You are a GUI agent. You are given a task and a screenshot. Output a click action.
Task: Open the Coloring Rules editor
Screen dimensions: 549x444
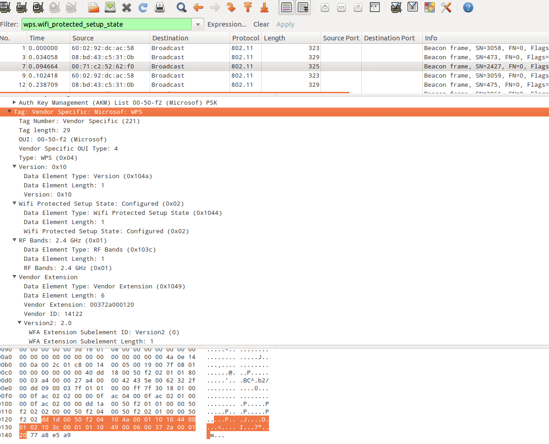[429, 7]
